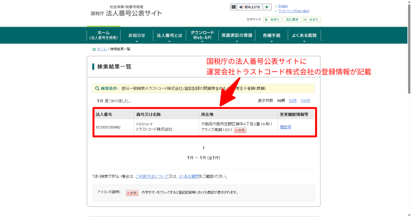The width and height of the screenshot is (411, 217).
Task: Select corporate number 8120001268492
Action: [x=108, y=127]
